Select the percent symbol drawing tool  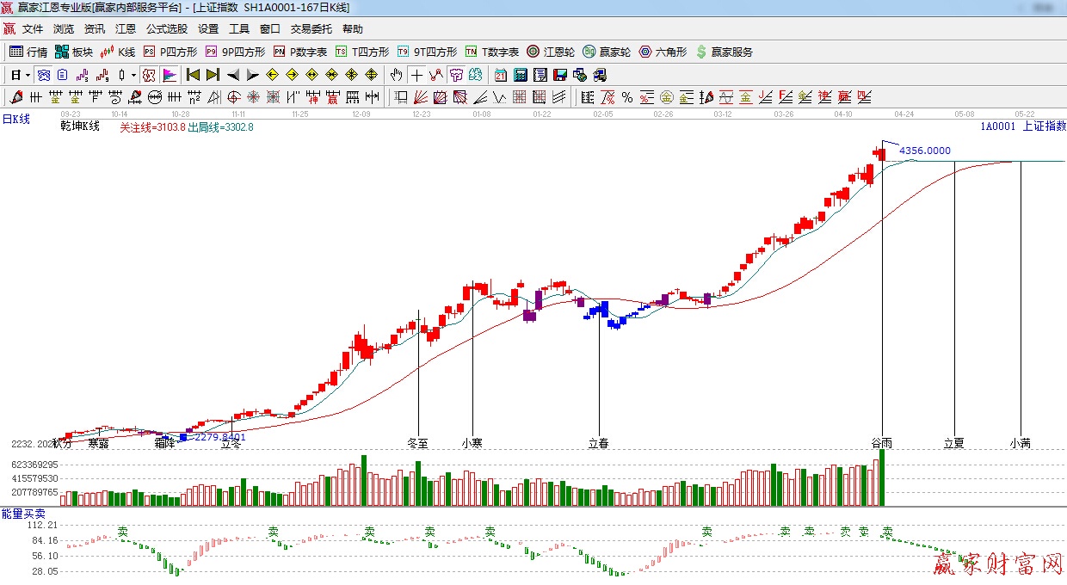coord(627,97)
